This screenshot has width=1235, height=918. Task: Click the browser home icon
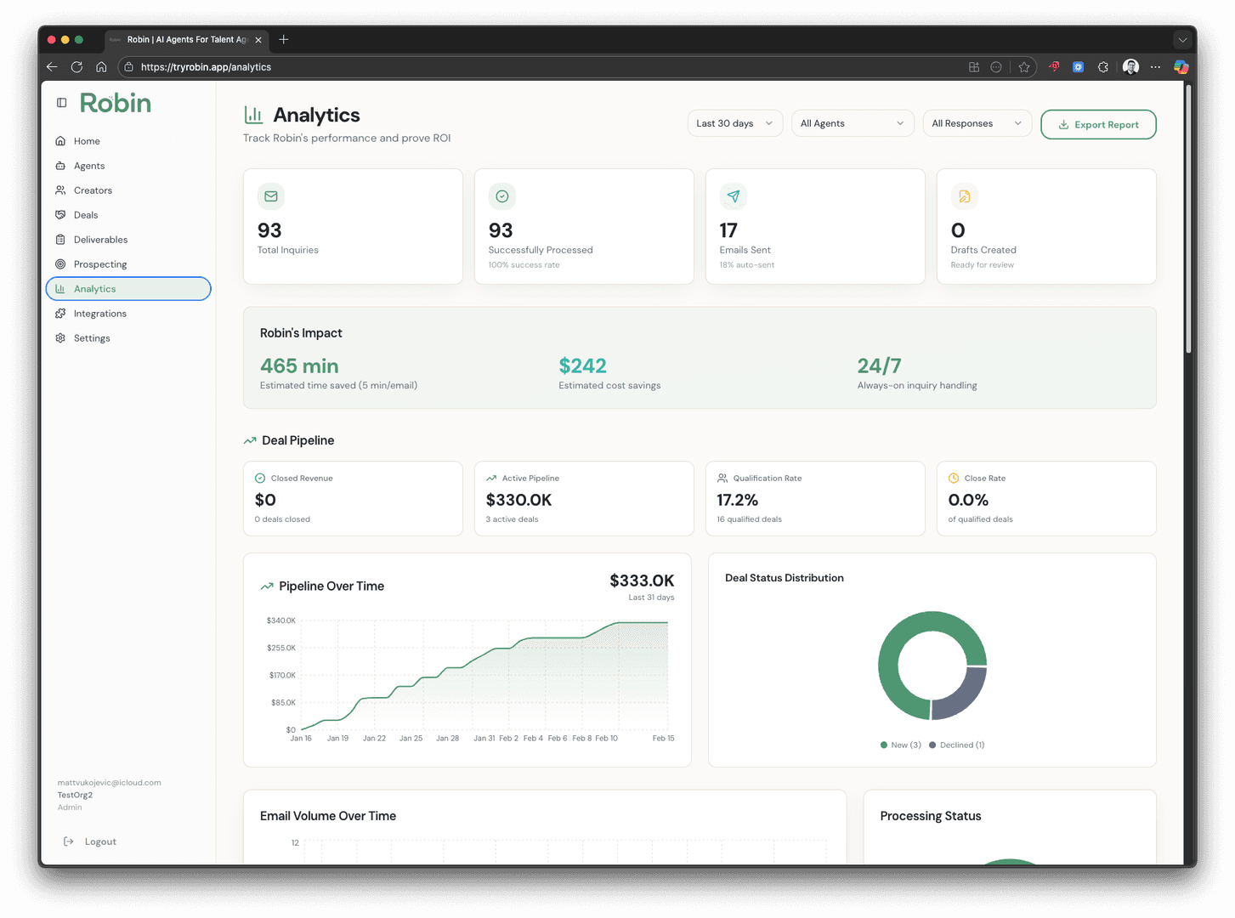click(x=101, y=67)
